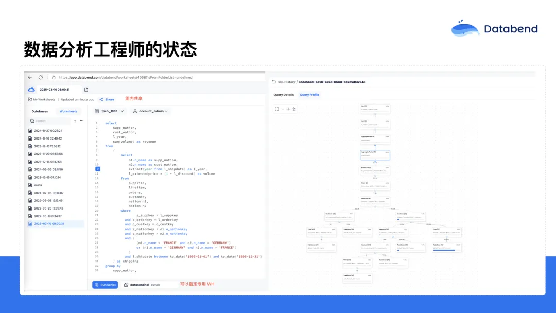
Task: Choose the datasentinel warehouse selector
Action: click(142, 285)
